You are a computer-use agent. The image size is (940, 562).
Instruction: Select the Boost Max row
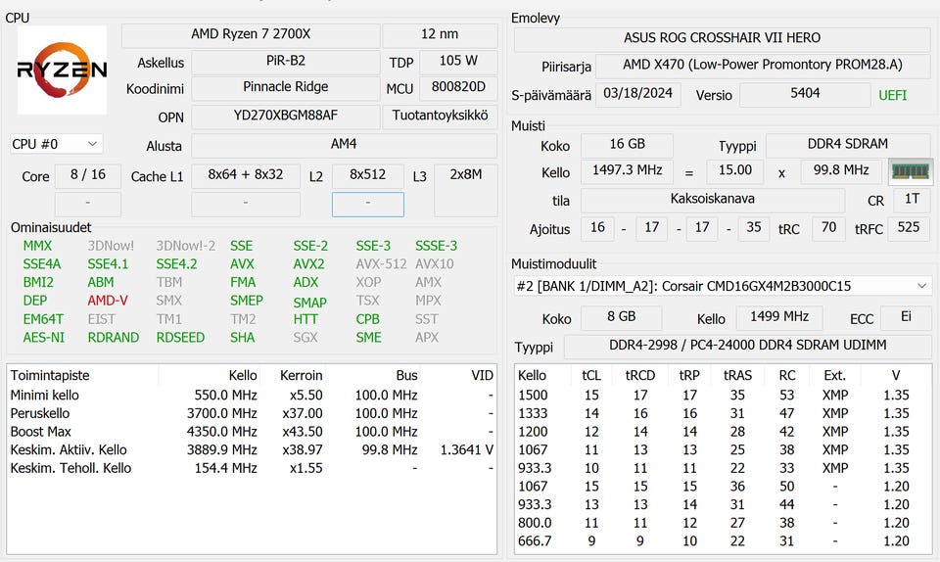point(252,432)
